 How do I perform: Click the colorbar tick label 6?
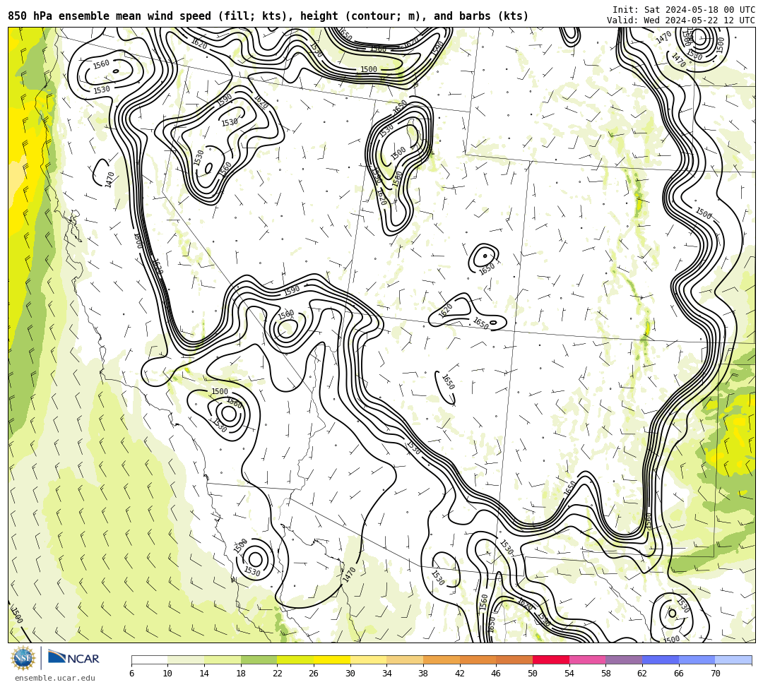click(132, 674)
